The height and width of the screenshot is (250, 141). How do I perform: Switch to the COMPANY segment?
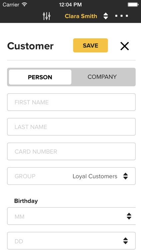pos(102,77)
